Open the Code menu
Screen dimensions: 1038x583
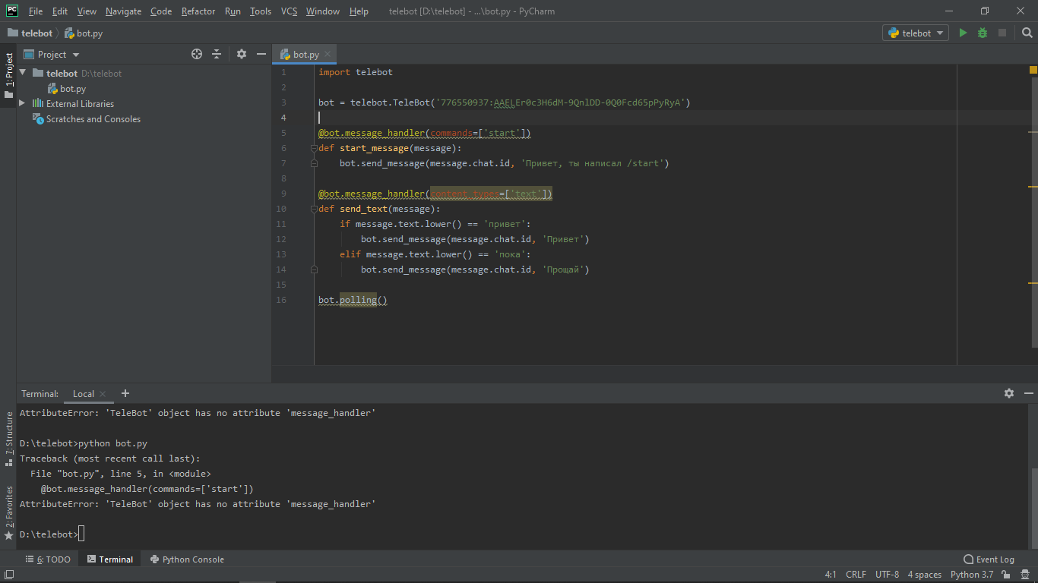click(x=161, y=11)
